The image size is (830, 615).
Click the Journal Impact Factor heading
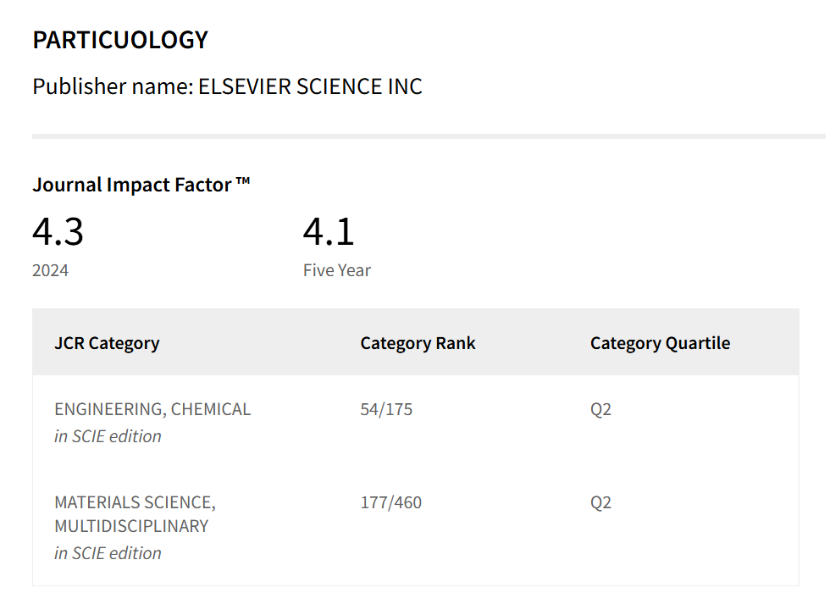pyautogui.click(x=132, y=185)
